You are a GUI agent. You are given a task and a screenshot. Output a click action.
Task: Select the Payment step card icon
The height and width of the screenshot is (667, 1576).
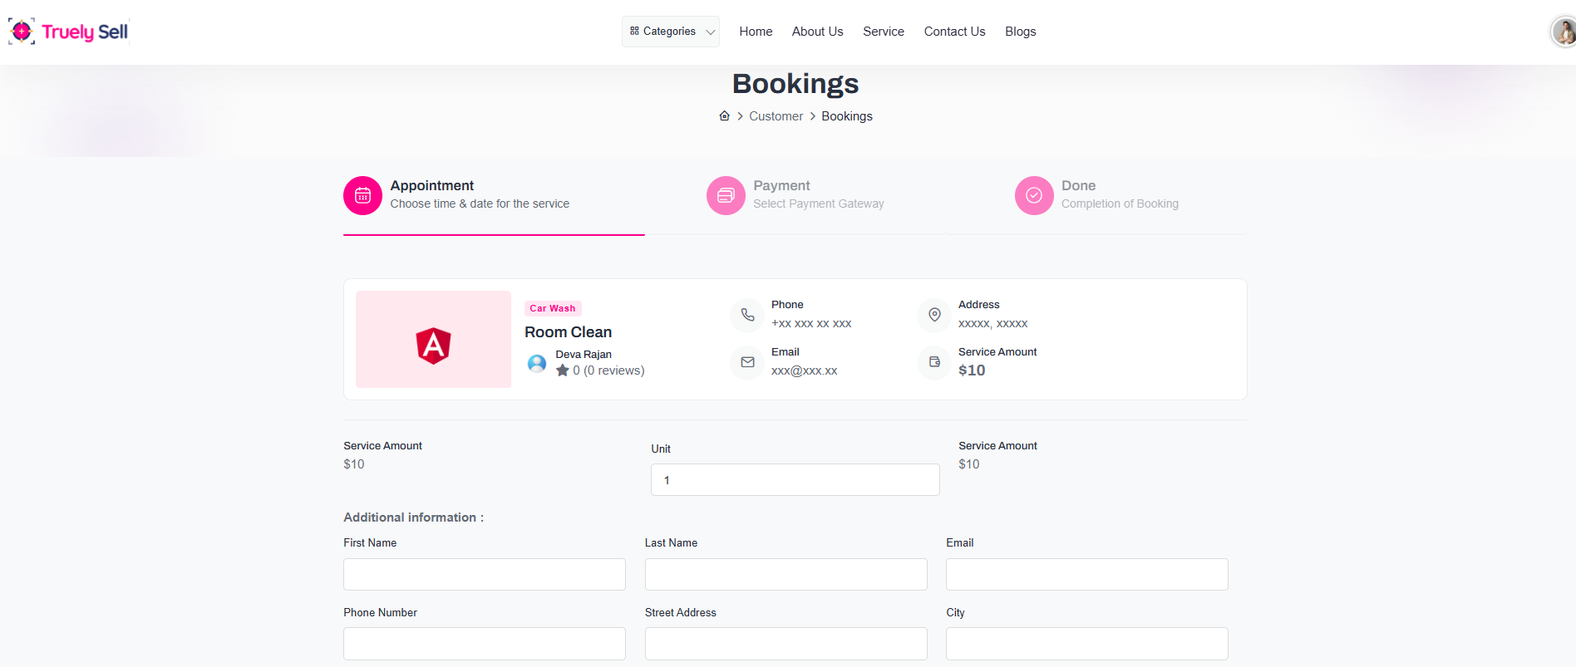726,195
